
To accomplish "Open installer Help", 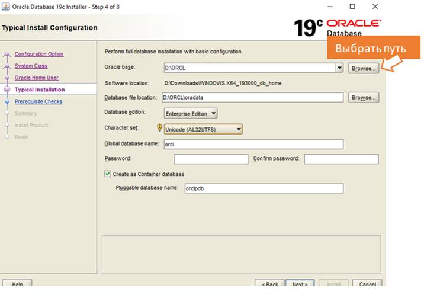I will pyautogui.click(x=17, y=285).
